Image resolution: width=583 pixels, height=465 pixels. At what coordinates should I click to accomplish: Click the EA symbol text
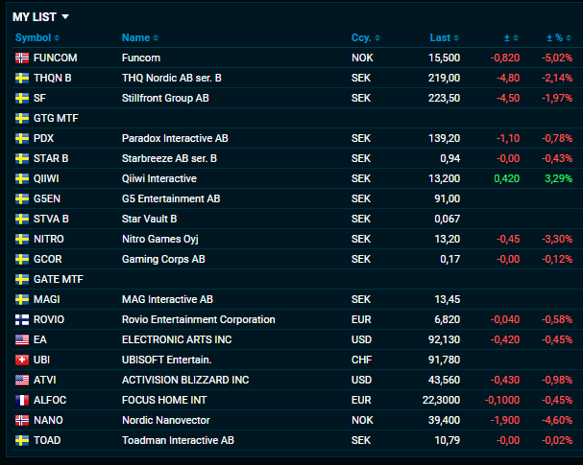[x=40, y=339]
